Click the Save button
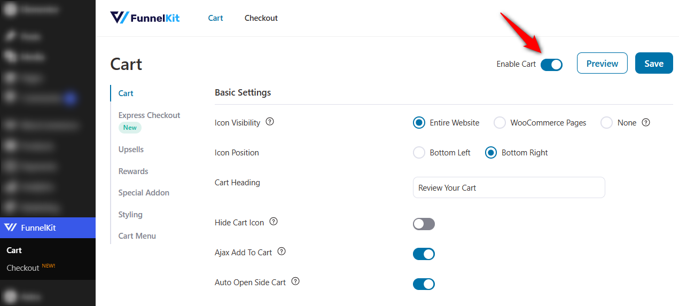The width and height of the screenshot is (679, 306). 654,63
